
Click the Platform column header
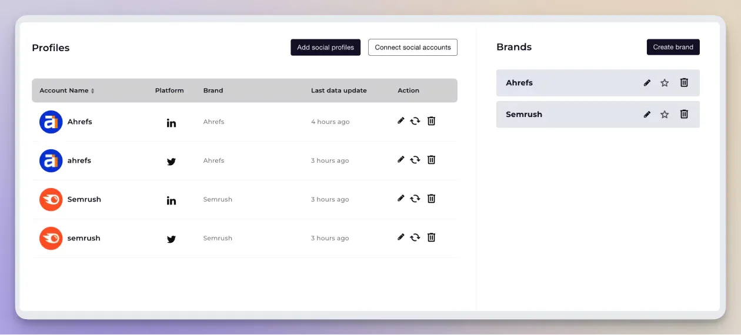point(169,91)
